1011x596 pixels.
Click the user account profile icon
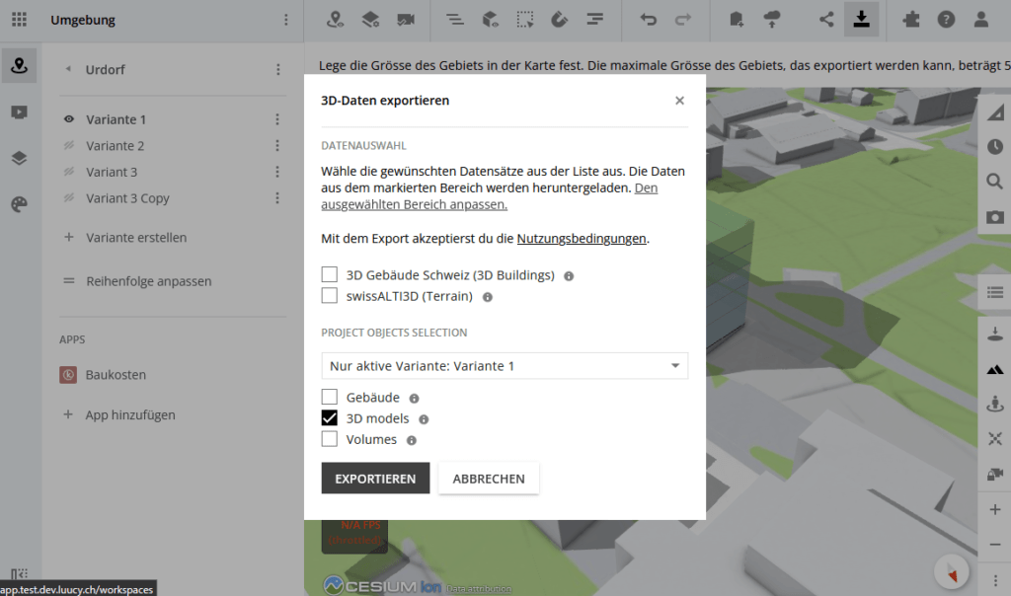[980, 19]
